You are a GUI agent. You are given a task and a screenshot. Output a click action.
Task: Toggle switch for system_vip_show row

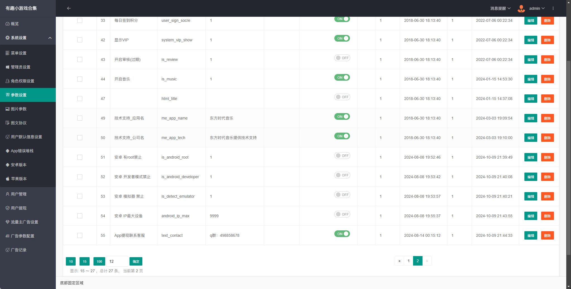click(342, 38)
